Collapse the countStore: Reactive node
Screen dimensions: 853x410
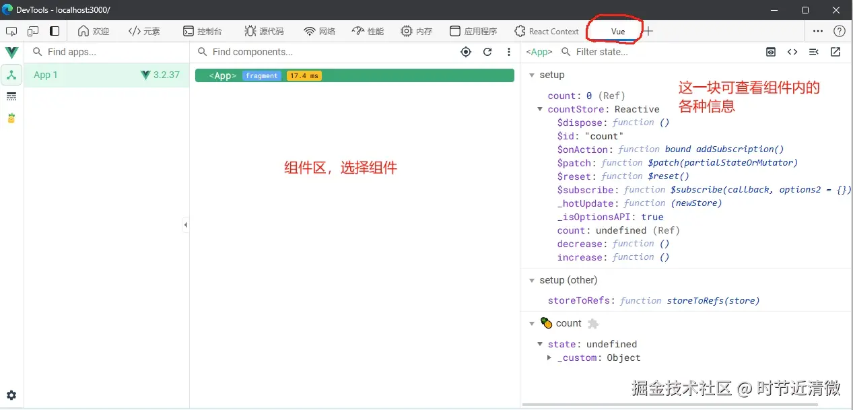pos(540,108)
